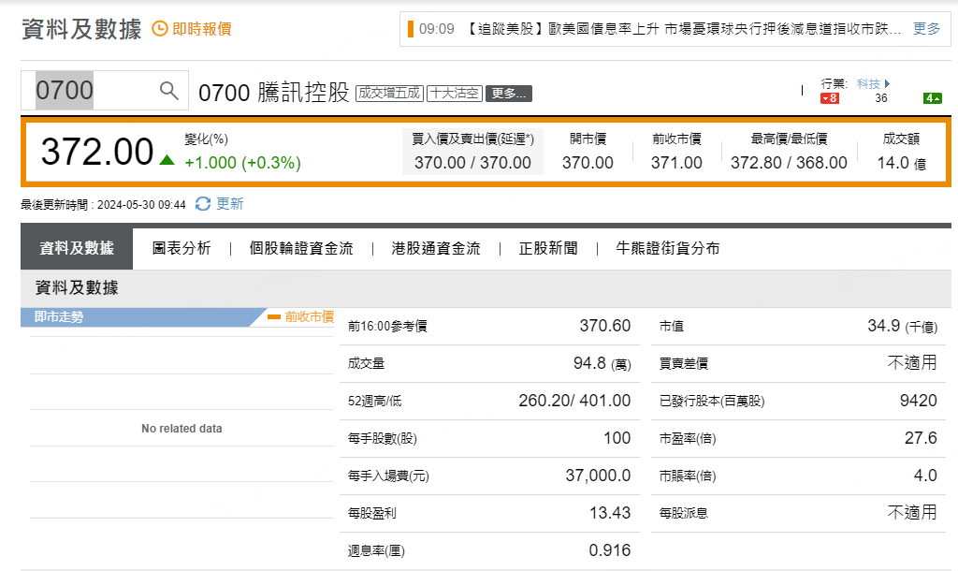Click the clock icon beside 即時報價

point(159,29)
